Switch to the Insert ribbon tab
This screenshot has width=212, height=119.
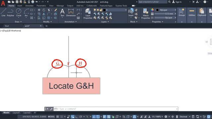tap(20, 6)
